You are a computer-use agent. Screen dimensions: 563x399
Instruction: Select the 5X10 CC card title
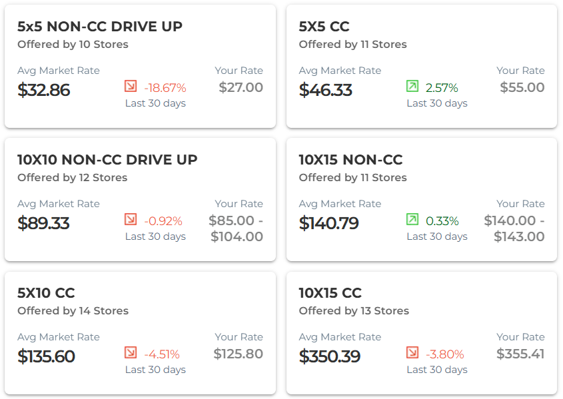[46, 293]
